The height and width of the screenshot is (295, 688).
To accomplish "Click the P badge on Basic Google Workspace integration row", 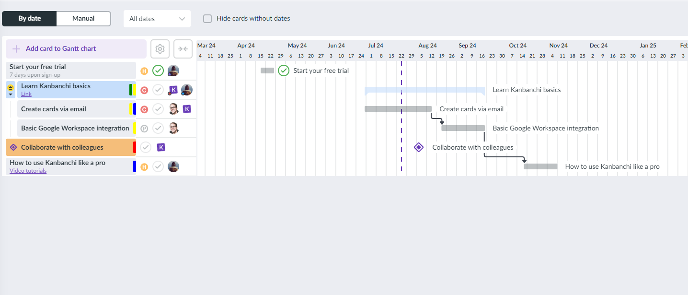I will [x=144, y=129].
